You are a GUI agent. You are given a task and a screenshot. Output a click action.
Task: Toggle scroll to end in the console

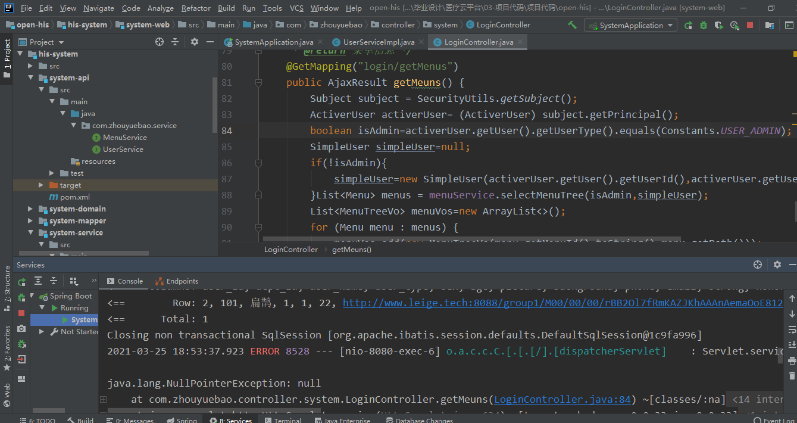[x=792, y=345]
